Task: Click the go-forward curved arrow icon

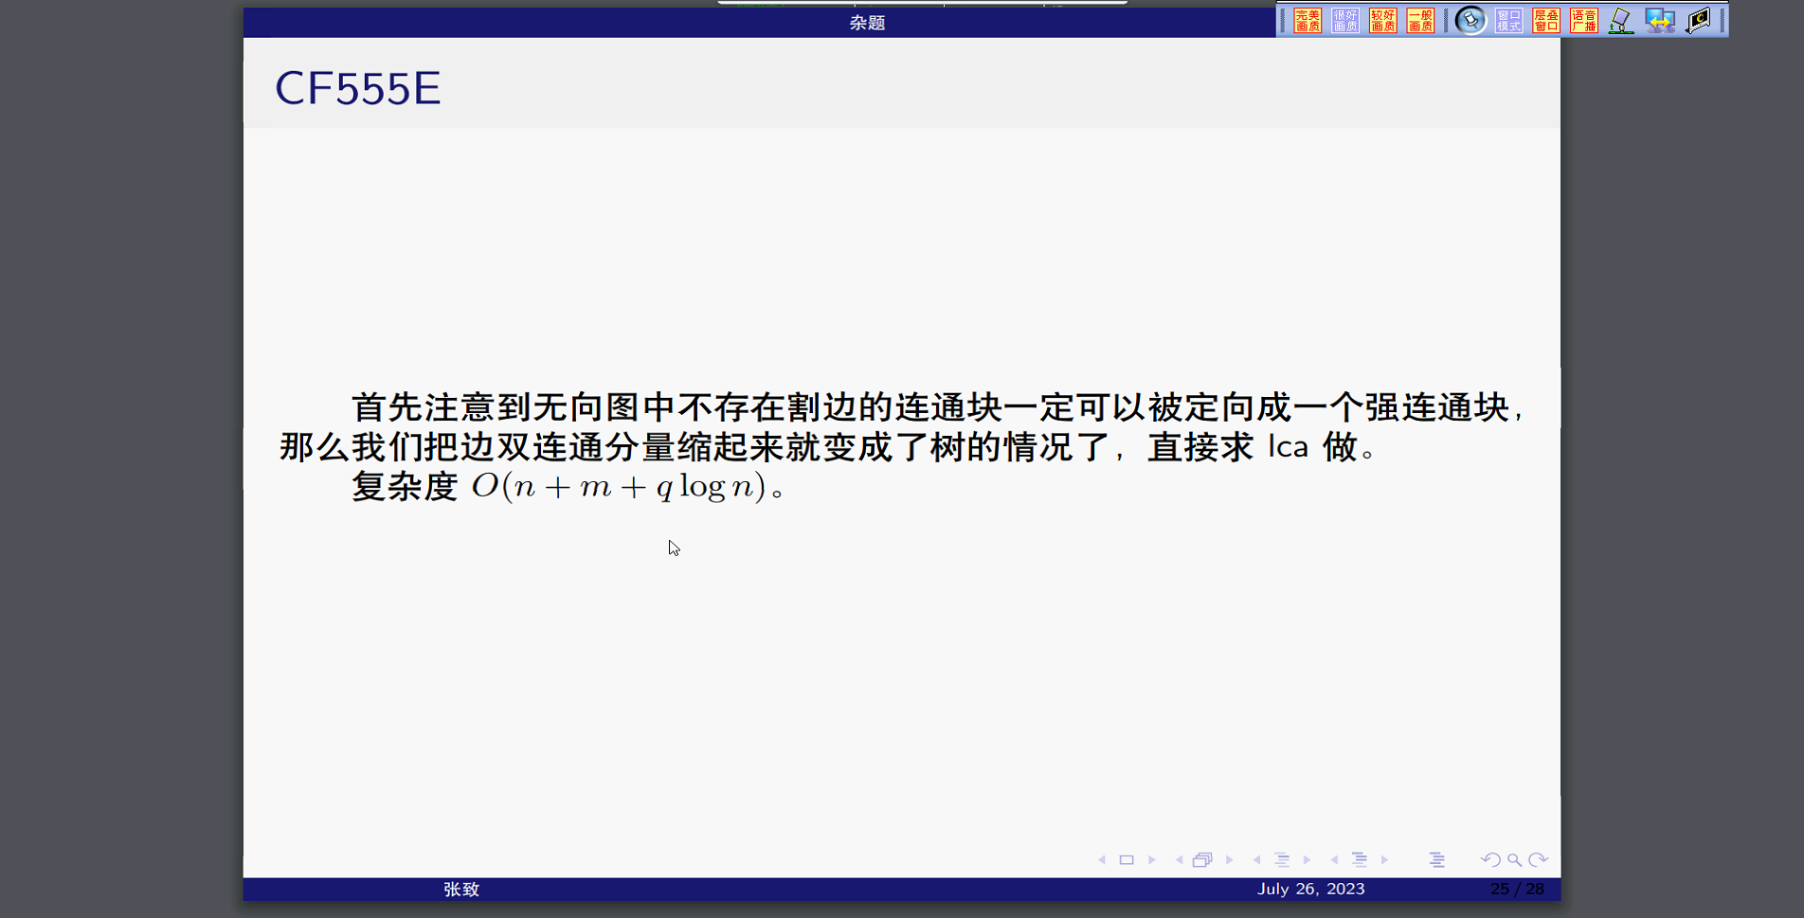Action: (x=1539, y=860)
